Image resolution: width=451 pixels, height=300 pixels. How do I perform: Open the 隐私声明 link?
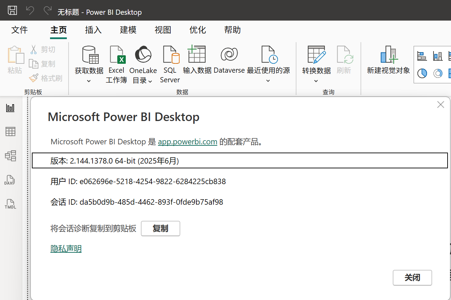coord(66,249)
